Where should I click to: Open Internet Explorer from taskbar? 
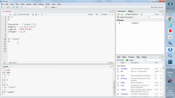(170, 25)
